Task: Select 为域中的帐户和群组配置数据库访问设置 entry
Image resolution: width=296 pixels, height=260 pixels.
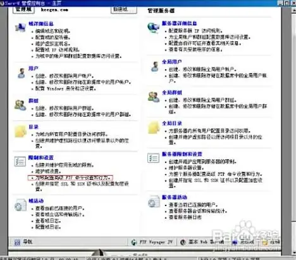Action: tap(78, 56)
